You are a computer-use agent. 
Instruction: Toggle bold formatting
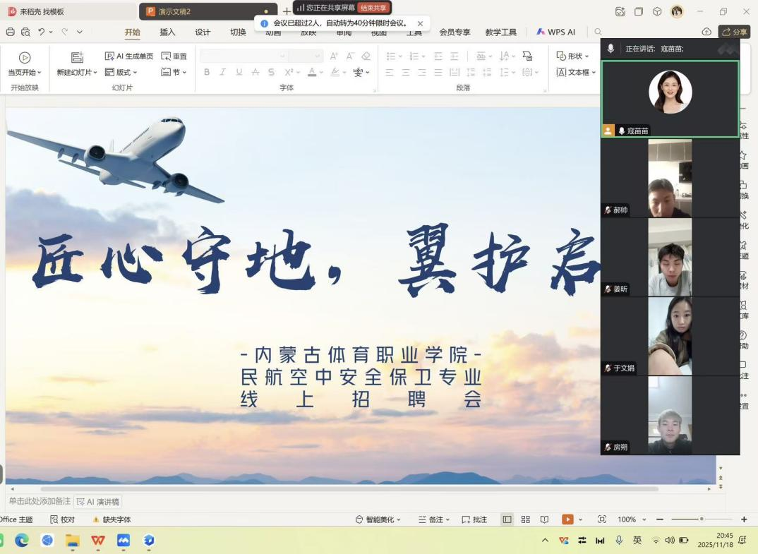point(206,72)
